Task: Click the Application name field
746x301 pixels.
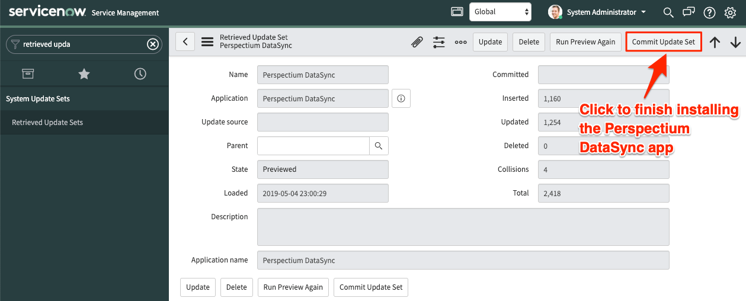Action: (x=463, y=260)
